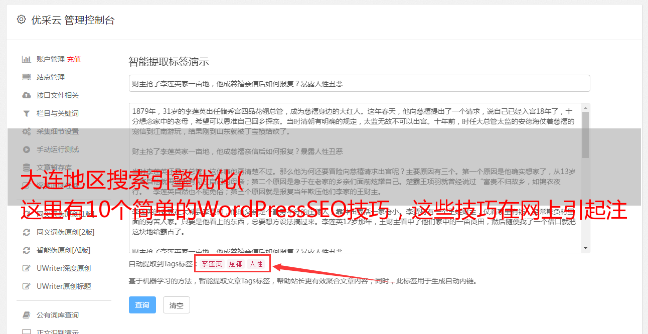Click the play icon for 手动运行测试

[x=27, y=149]
